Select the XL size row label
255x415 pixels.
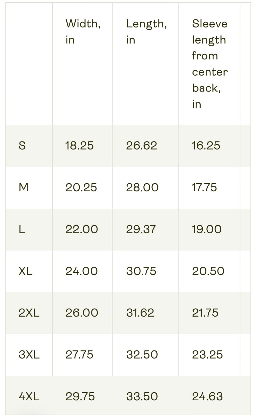point(25,271)
